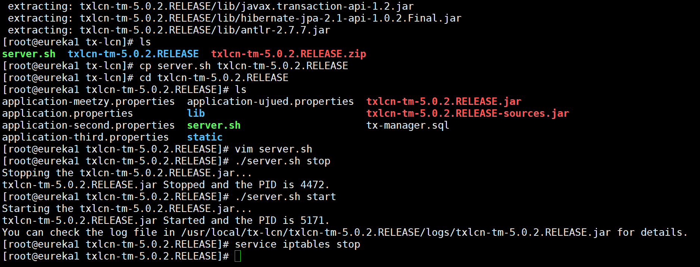Select the blue static directory entry
Screen dimensions: 700x267
coord(205,137)
